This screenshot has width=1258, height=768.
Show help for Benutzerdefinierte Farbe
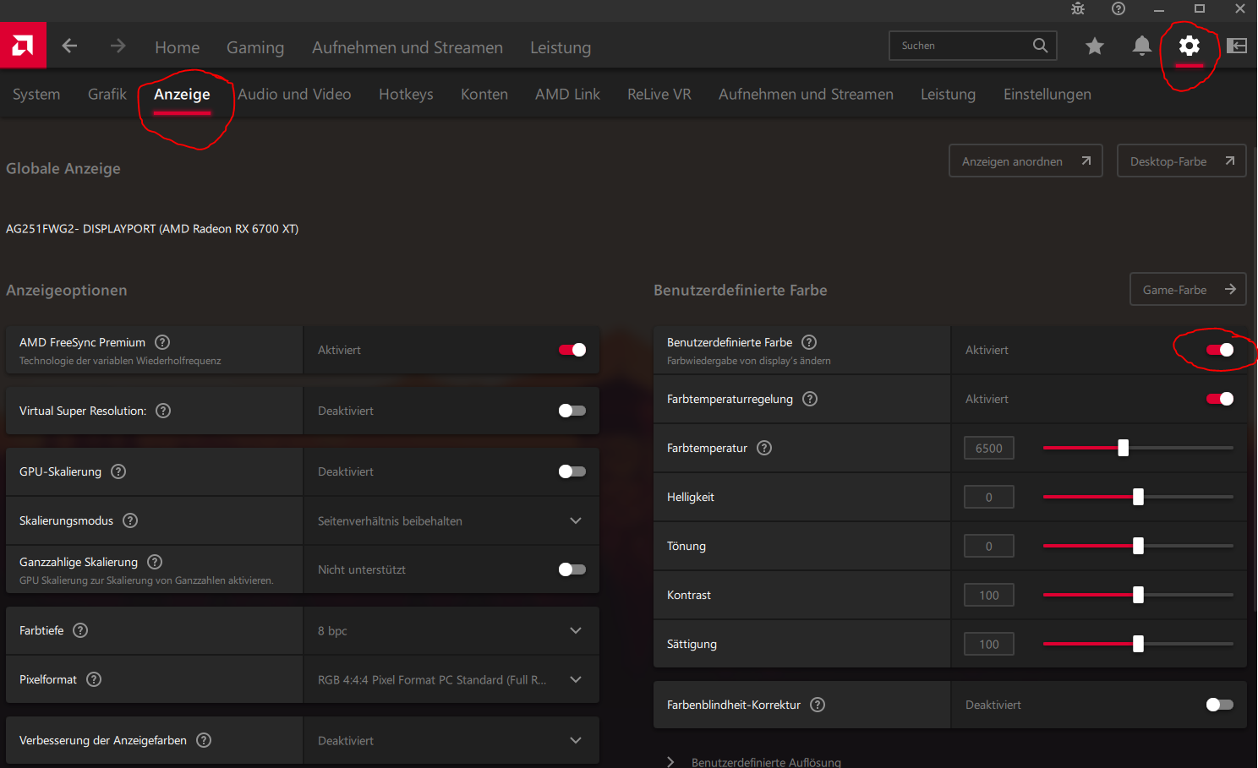[x=809, y=342]
